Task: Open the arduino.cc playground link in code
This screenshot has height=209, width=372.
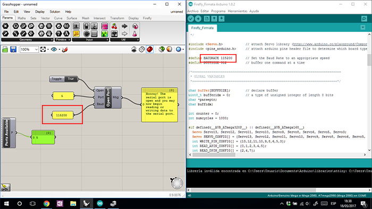Action: (x=330, y=44)
